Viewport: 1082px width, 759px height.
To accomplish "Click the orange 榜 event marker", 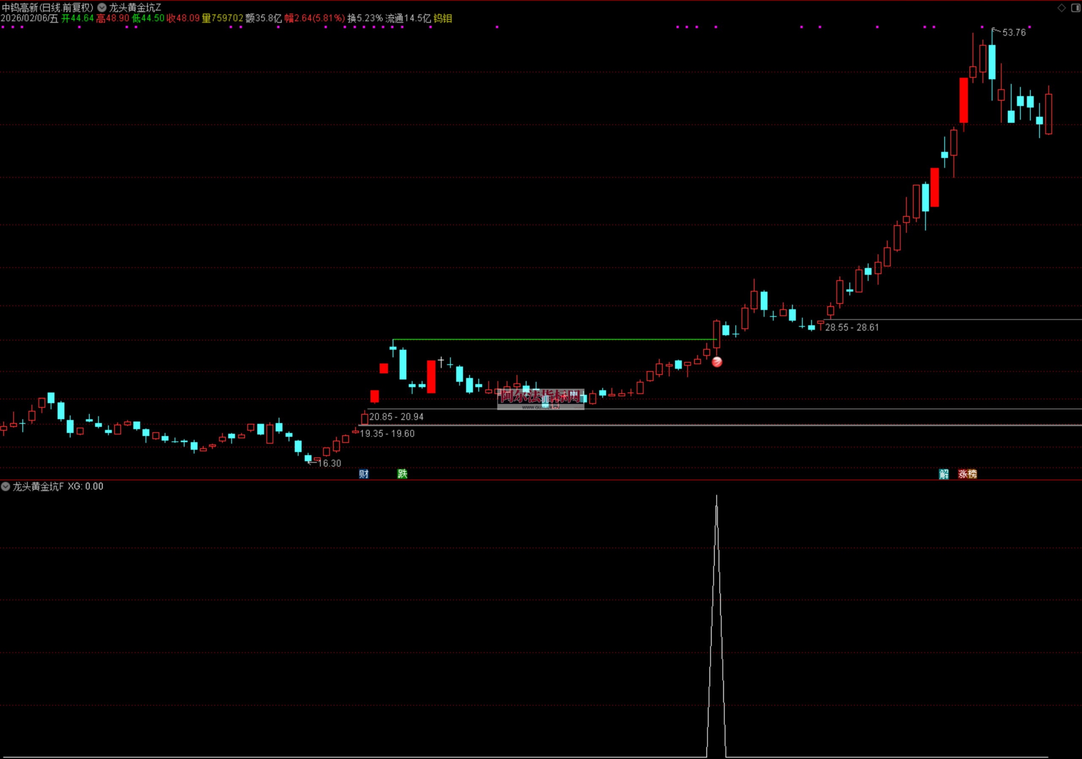I will pyautogui.click(x=972, y=474).
